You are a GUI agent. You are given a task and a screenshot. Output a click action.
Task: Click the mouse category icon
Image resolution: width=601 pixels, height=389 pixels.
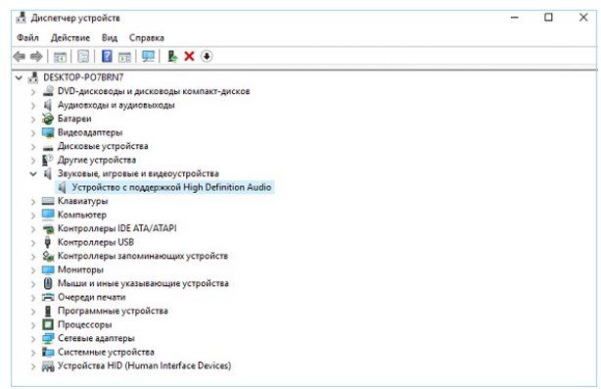click(48, 283)
